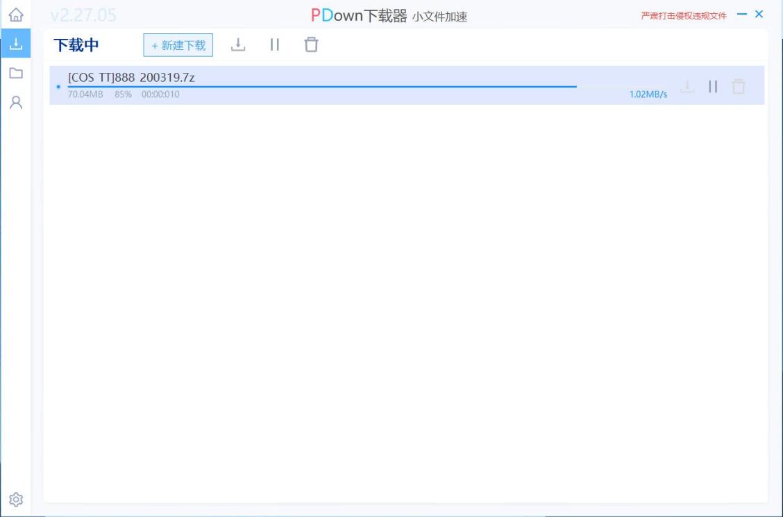Viewport: 783px width, 517px height.
Task: Click the 严肃打击侵权违规文件 notice link
Action: [684, 16]
